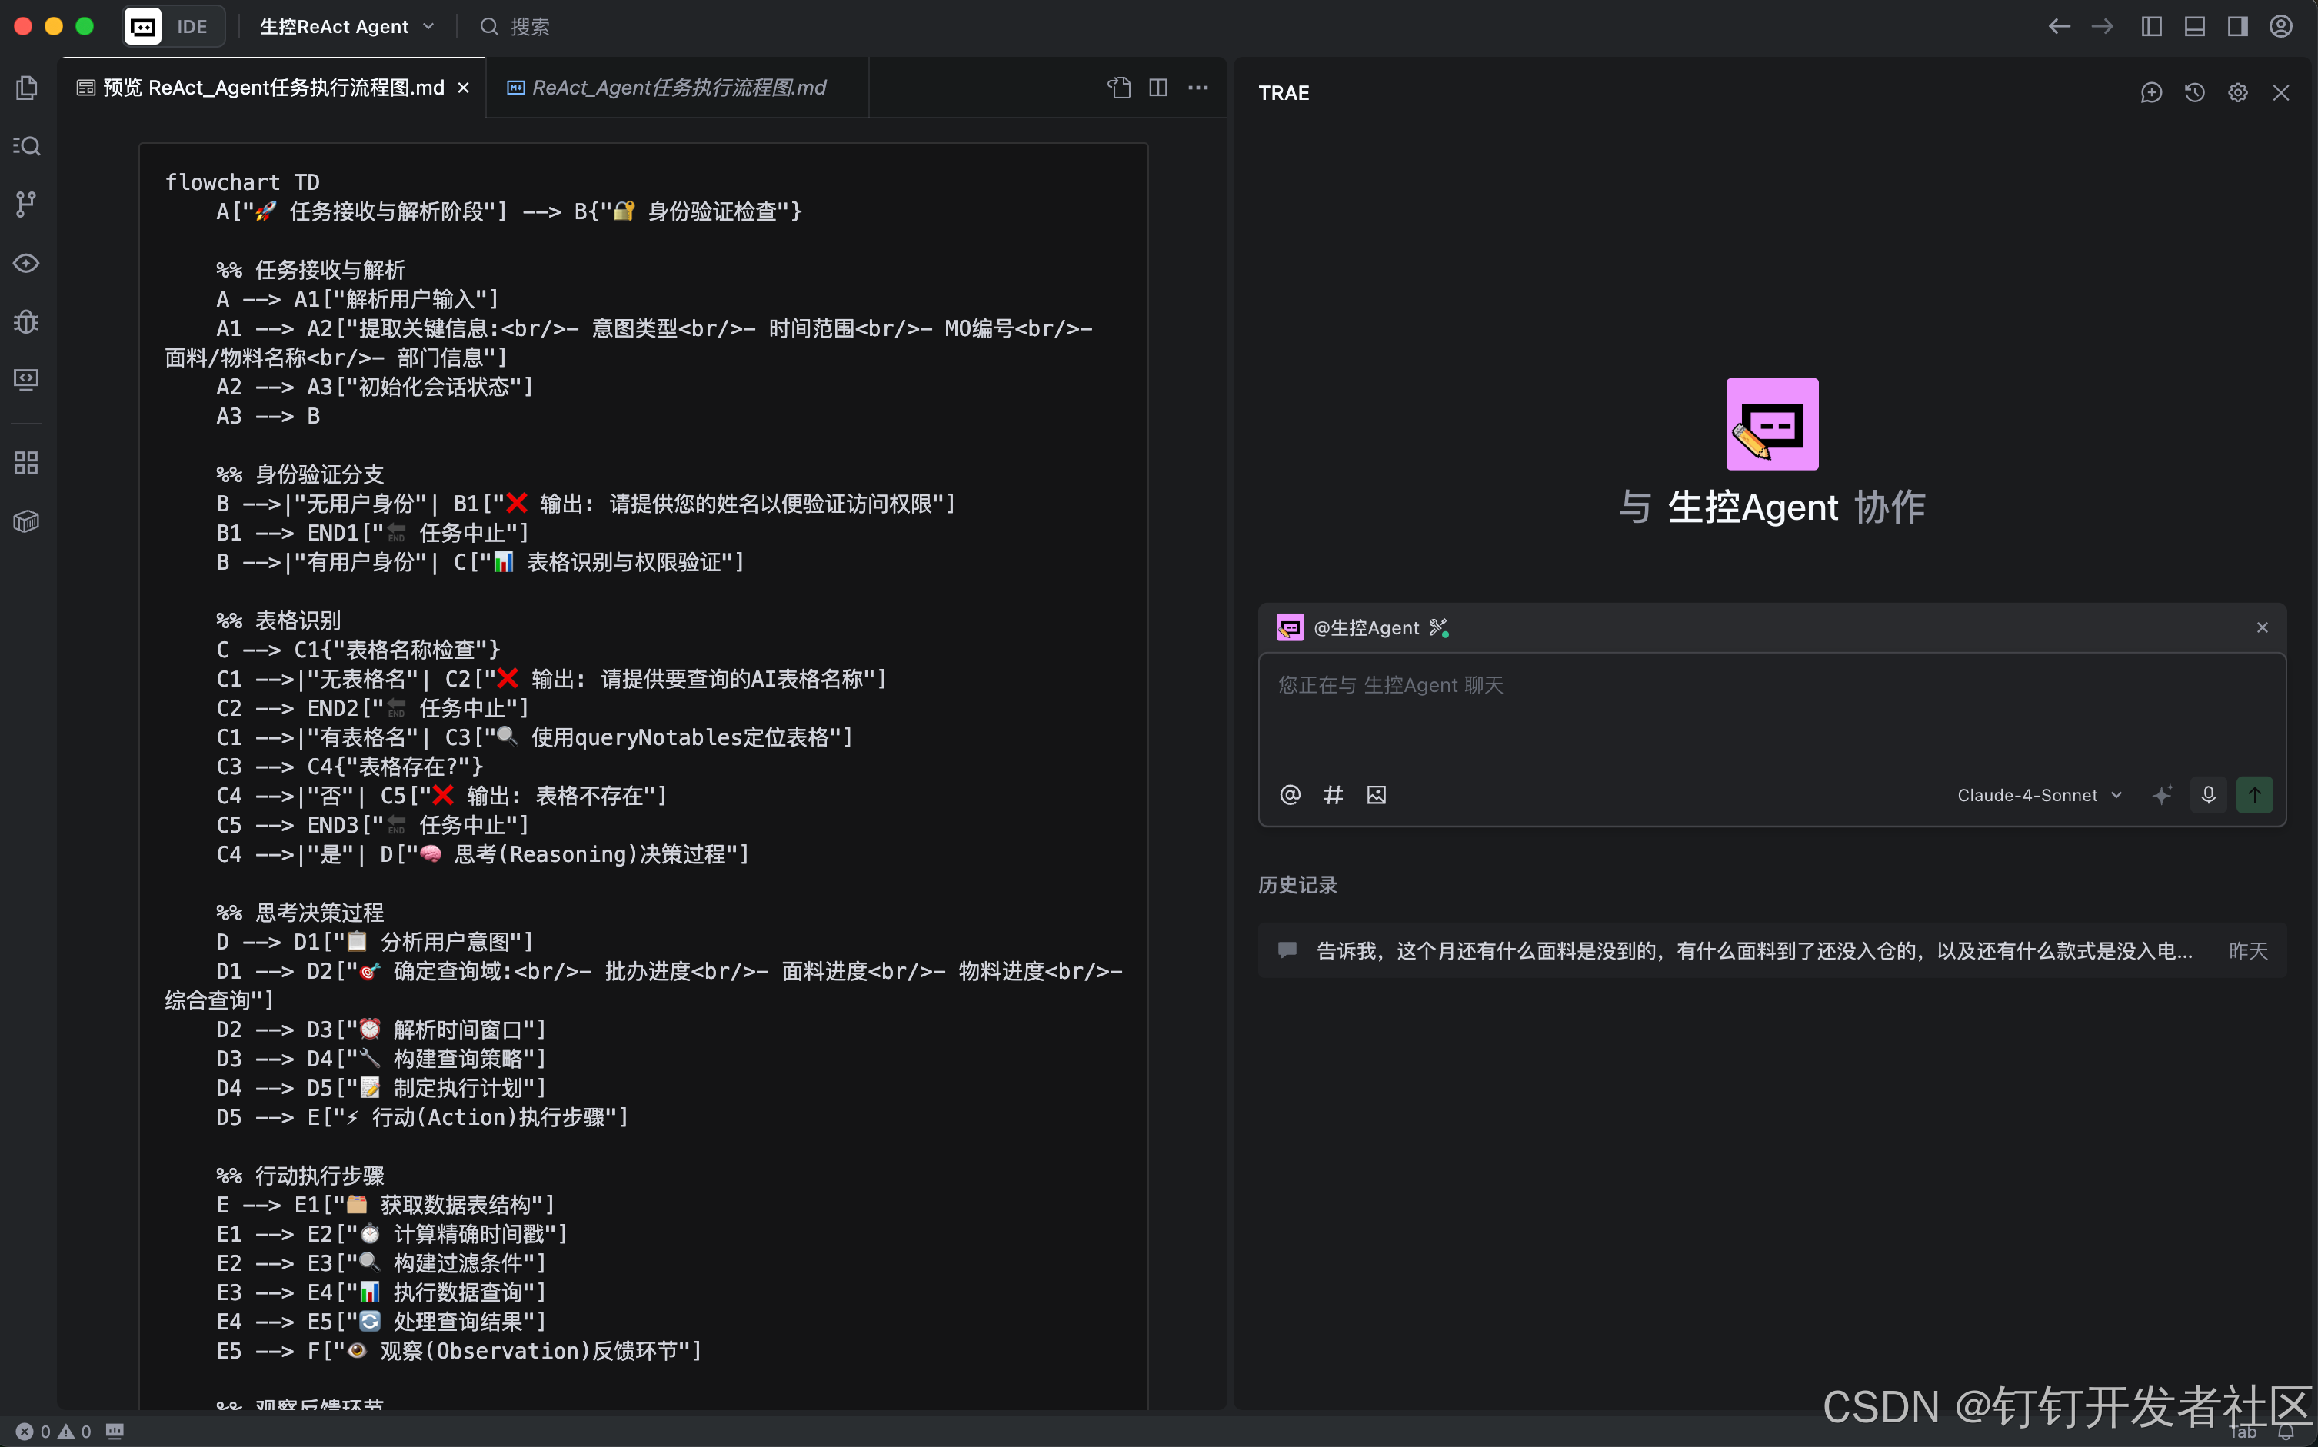Open the cube package icon in sidebar
This screenshot has height=1447, width=2318.
coord(27,521)
